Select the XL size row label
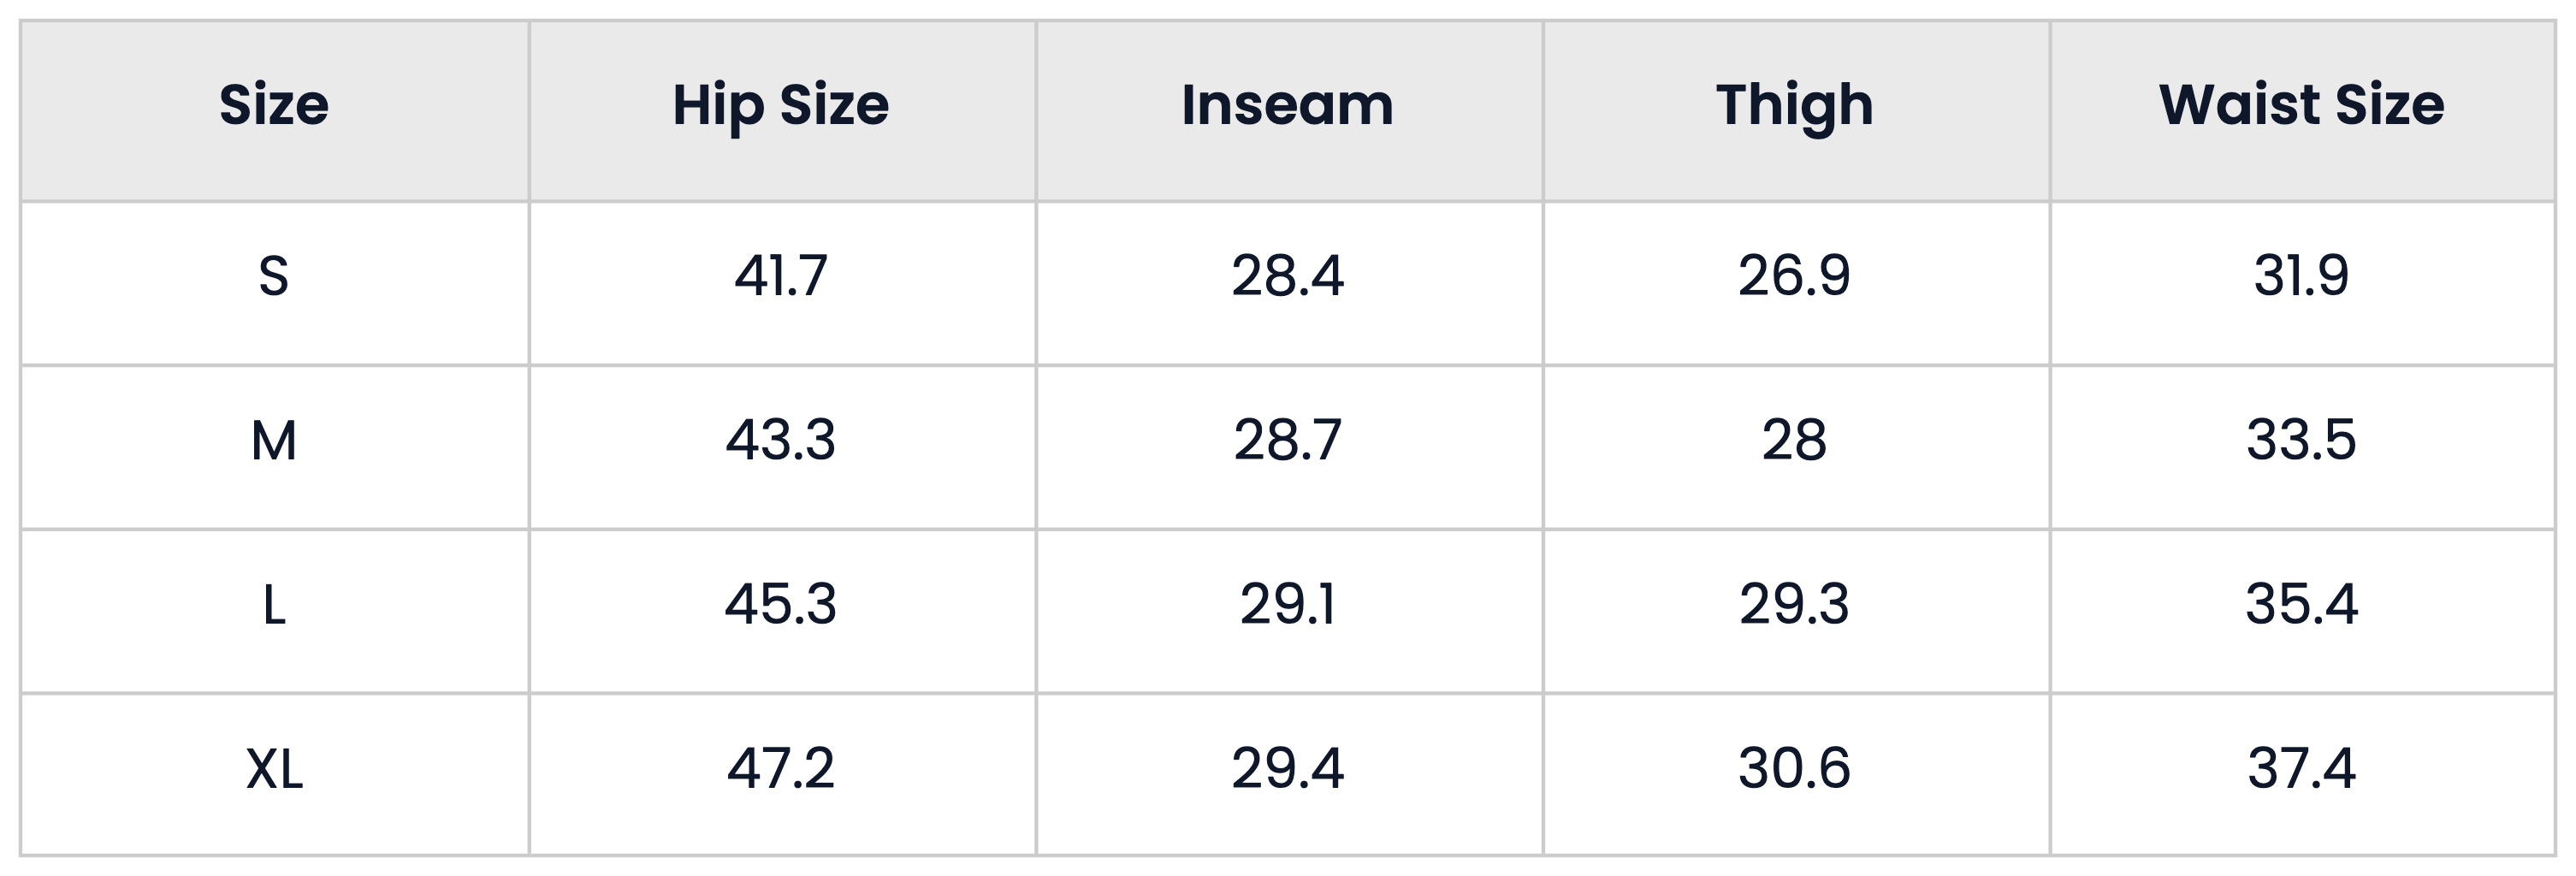 pos(274,768)
